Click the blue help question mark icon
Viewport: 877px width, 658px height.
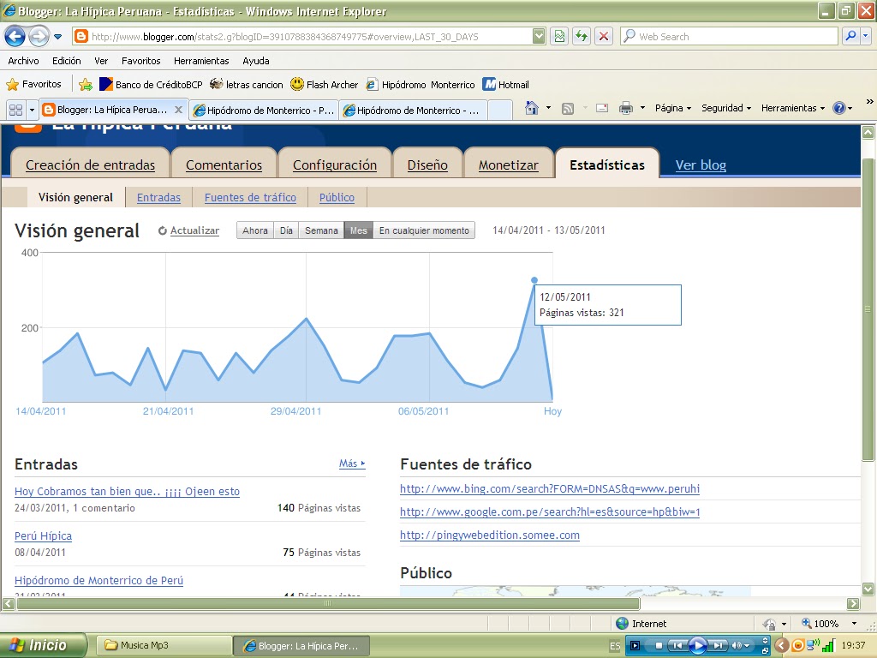pos(839,108)
